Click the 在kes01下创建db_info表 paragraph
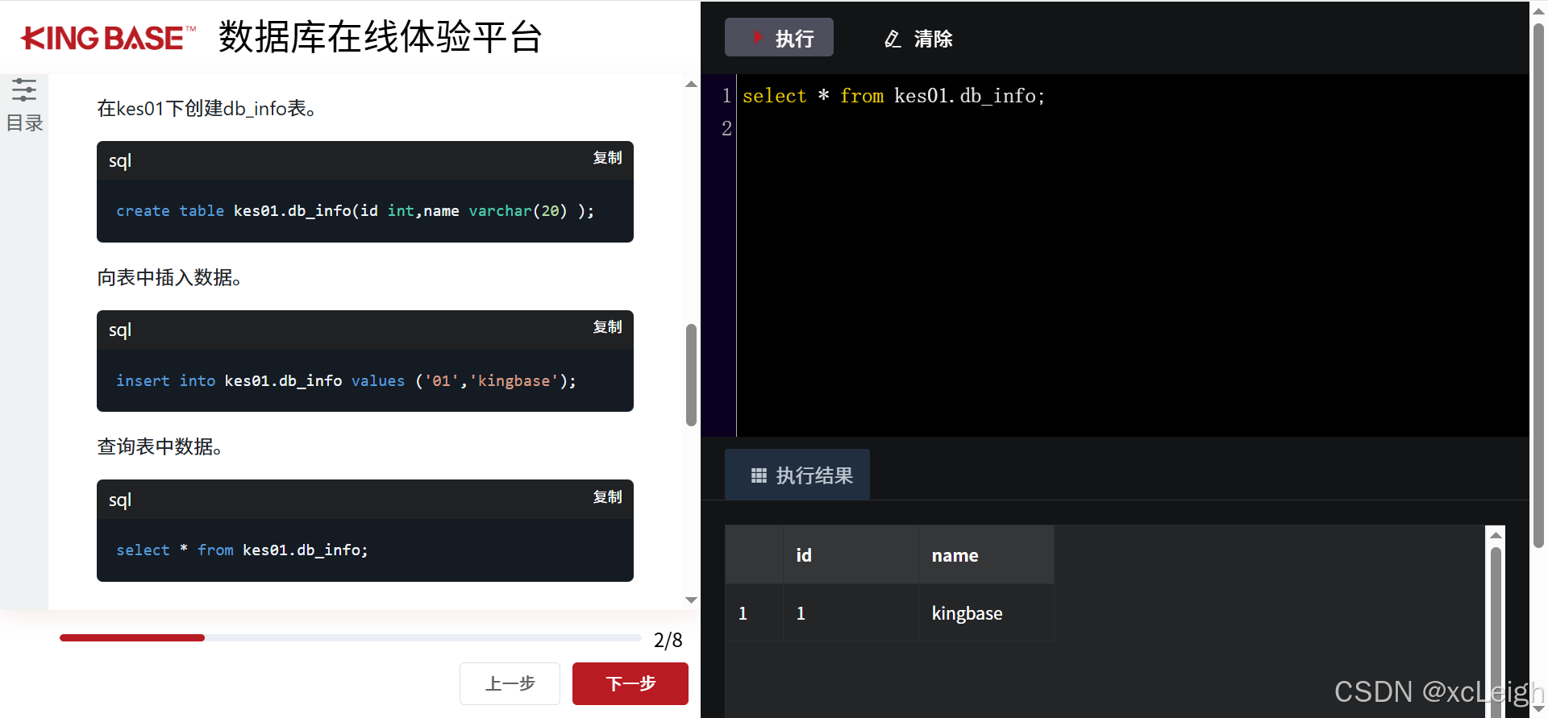The image size is (1548, 718). click(207, 108)
